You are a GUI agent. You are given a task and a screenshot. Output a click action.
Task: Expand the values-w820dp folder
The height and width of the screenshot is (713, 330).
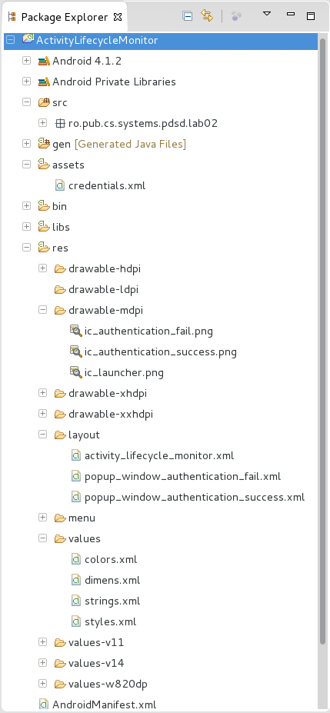[x=43, y=684]
